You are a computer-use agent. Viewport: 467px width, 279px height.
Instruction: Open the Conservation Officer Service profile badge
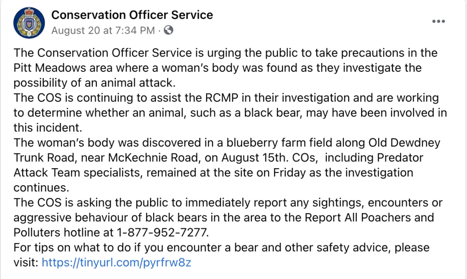[x=29, y=23]
